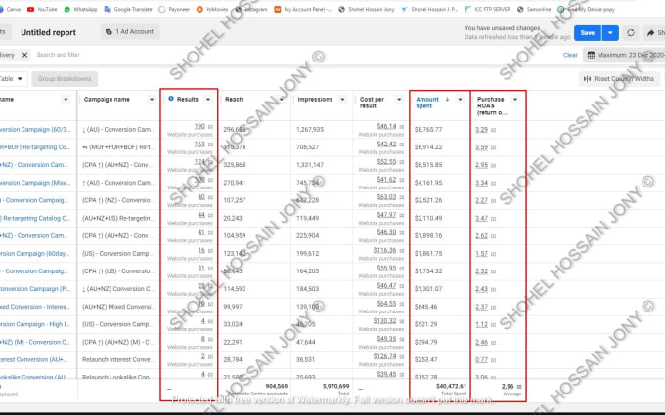Click the $6,914.22 amount spent cell
665x415 pixels.
tap(428, 147)
